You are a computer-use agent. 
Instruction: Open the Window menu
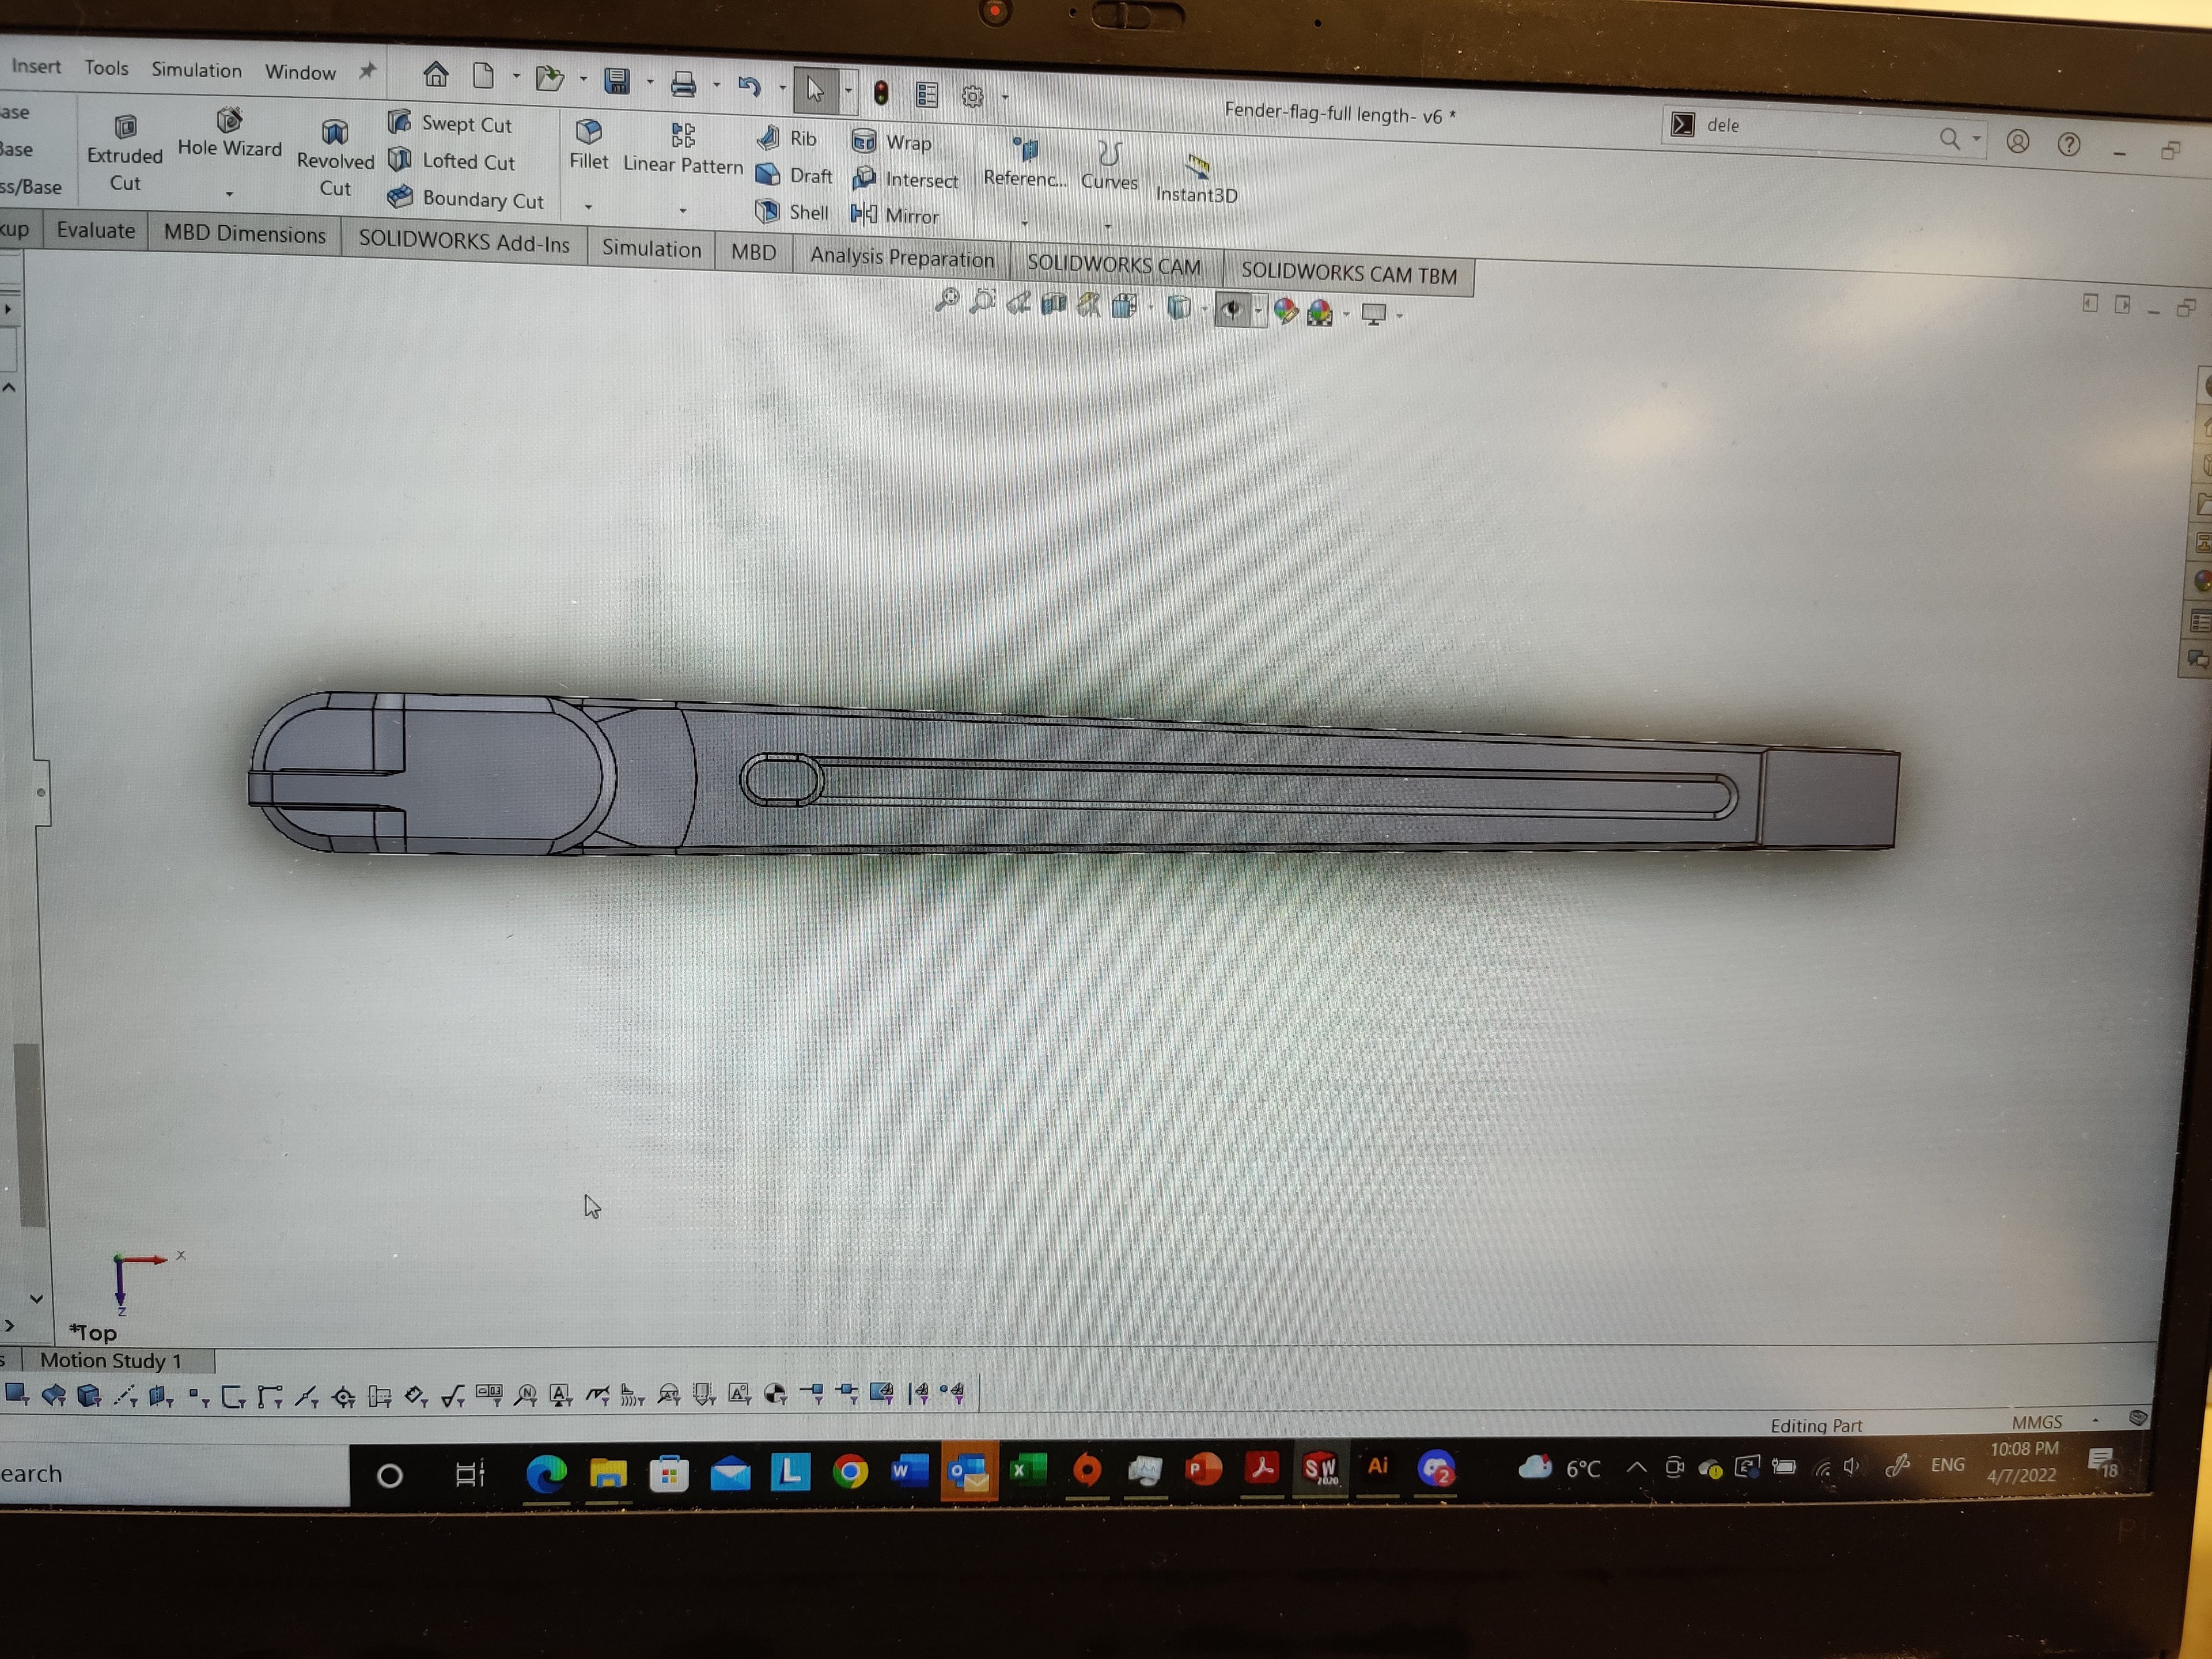tap(300, 72)
